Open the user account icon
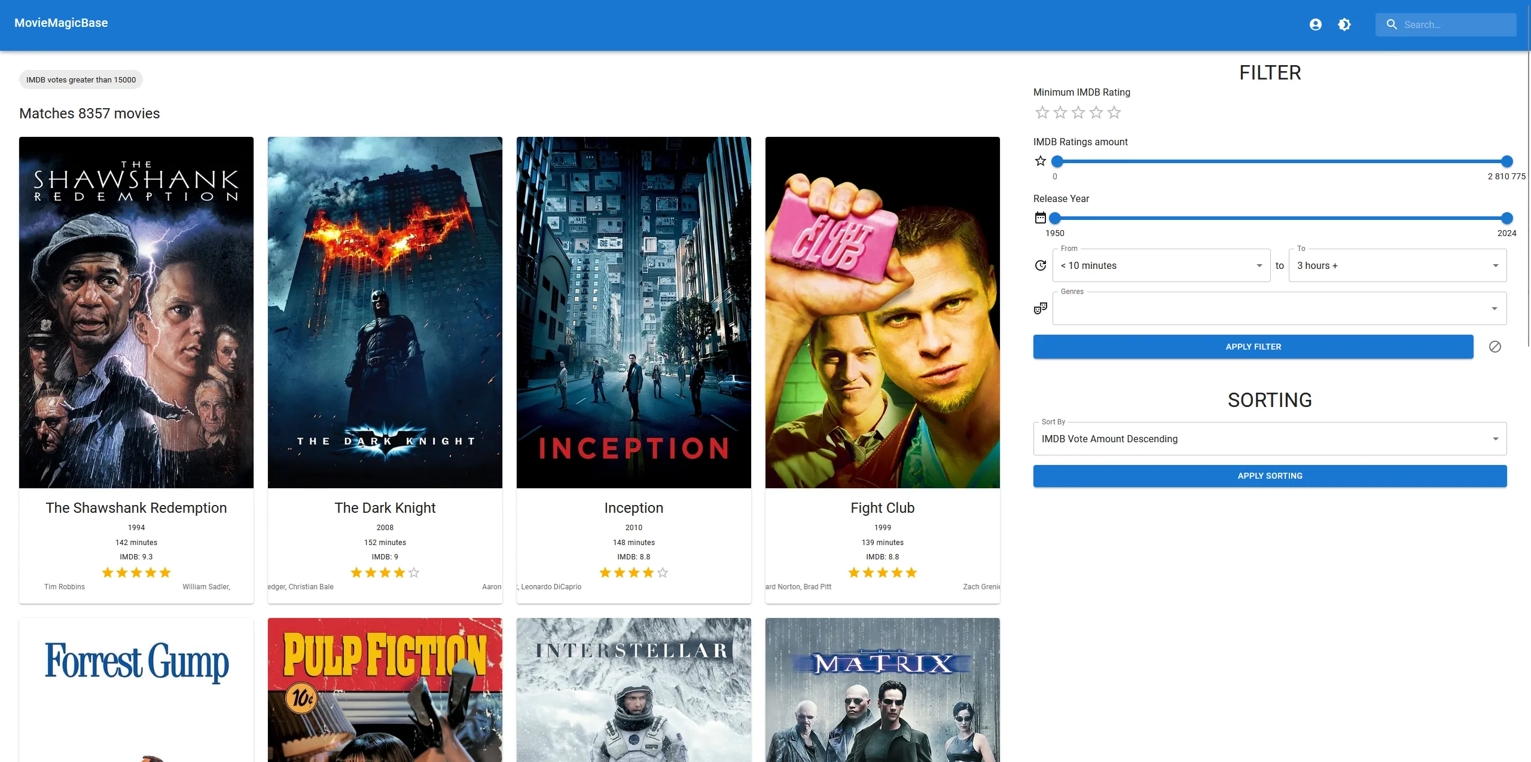This screenshot has height=762, width=1531. pyautogui.click(x=1315, y=25)
